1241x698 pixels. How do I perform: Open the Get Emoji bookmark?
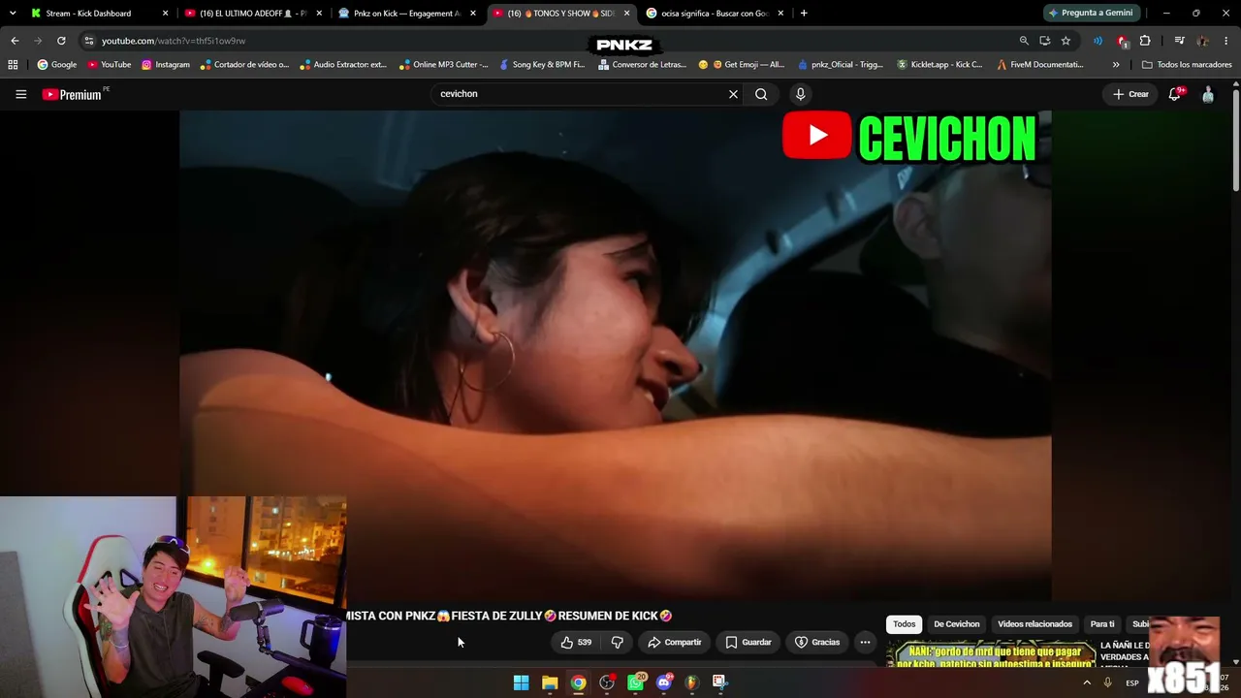point(742,65)
